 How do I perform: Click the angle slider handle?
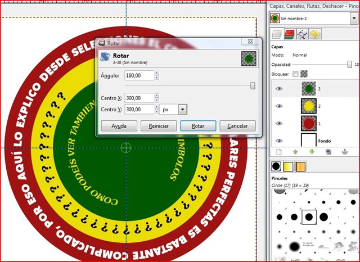coord(253,86)
